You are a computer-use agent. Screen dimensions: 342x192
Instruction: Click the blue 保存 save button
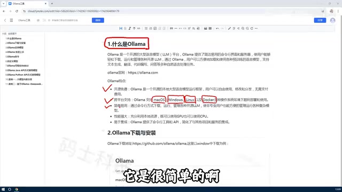pyautogui.click(x=98, y=20)
